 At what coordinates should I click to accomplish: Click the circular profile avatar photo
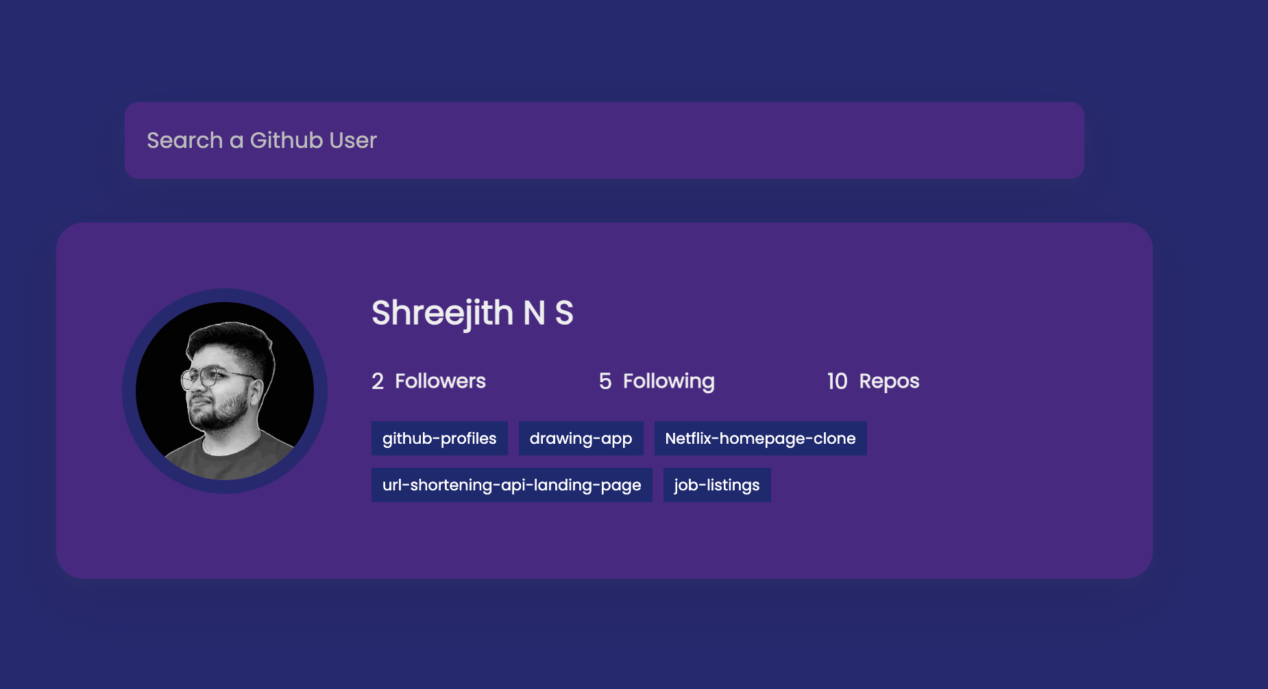point(225,391)
